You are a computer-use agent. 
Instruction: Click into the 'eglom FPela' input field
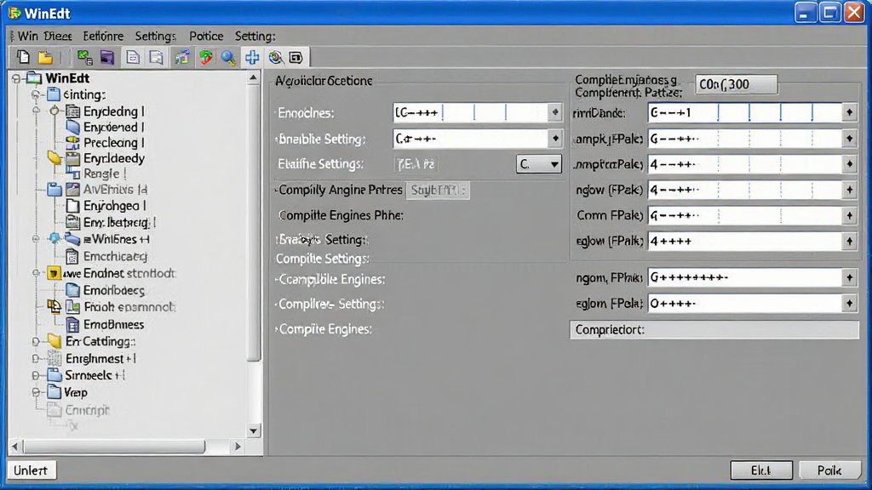(745, 304)
